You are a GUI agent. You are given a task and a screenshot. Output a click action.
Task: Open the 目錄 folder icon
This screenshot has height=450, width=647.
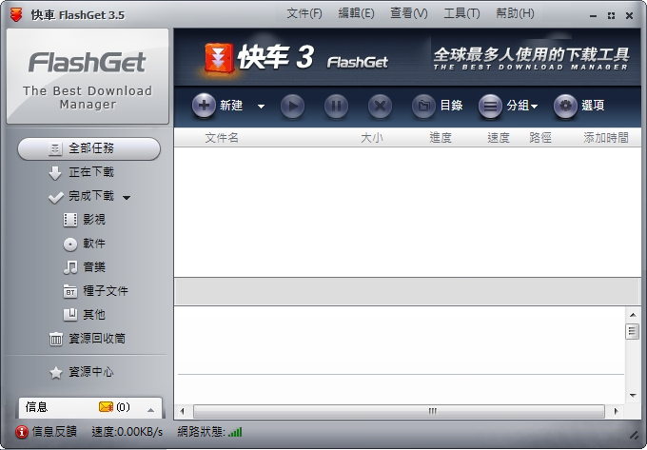[x=423, y=107]
